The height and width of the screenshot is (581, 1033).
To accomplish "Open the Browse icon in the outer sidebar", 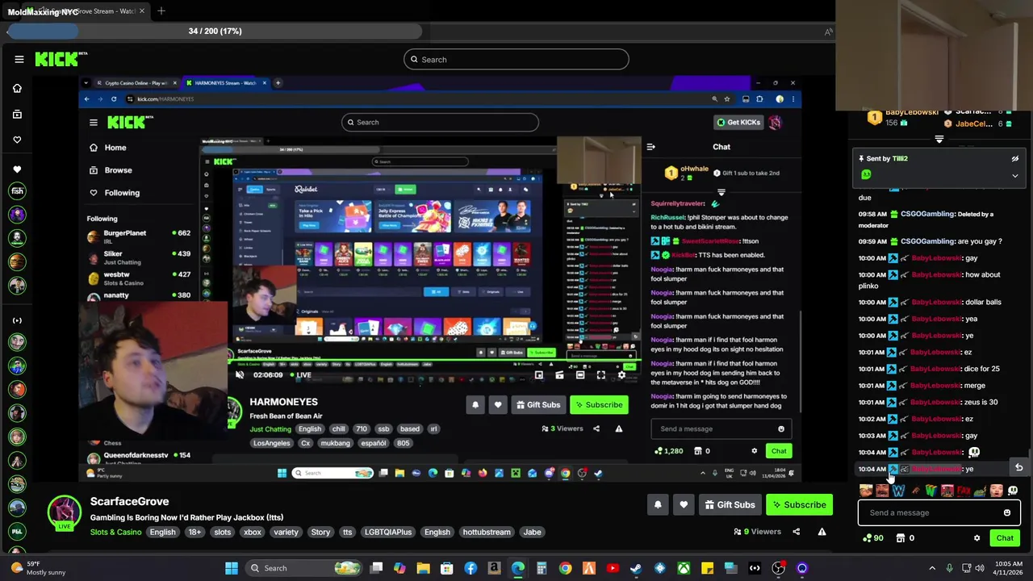I will pyautogui.click(x=17, y=114).
